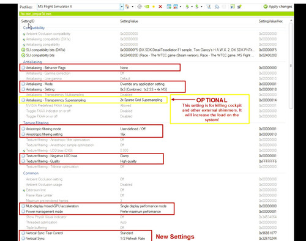
Task: Click the yellow sun create-profile icon
Action: pos(154,7)
